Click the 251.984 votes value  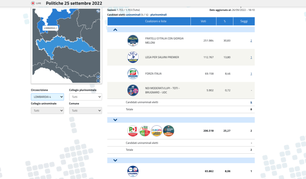[208, 41]
